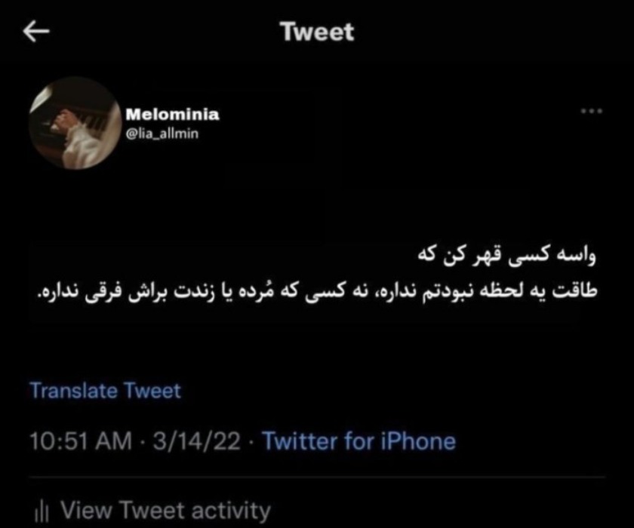The image size is (634, 528).
Task: Click the 10:51 AM timestamp
Action: (x=81, y=441)
